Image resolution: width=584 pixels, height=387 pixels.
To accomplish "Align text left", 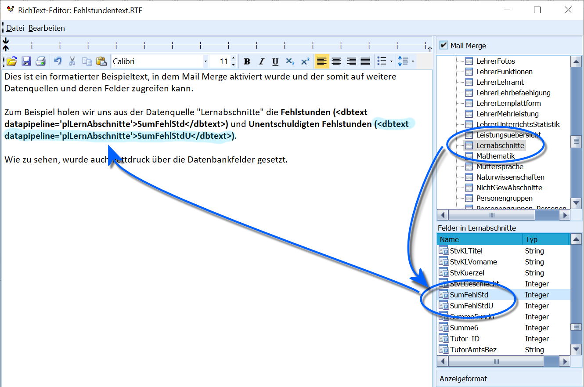I will [x=322, y=61].
